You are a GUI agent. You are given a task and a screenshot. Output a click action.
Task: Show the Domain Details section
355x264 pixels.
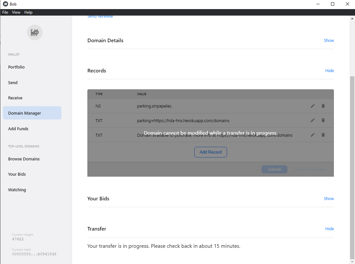click(x=329, y=41)
